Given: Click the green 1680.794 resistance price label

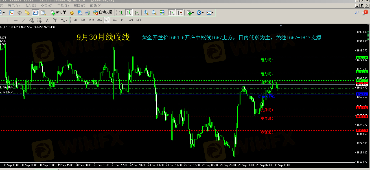Looking at the screenshot, I should coord(362,58).
